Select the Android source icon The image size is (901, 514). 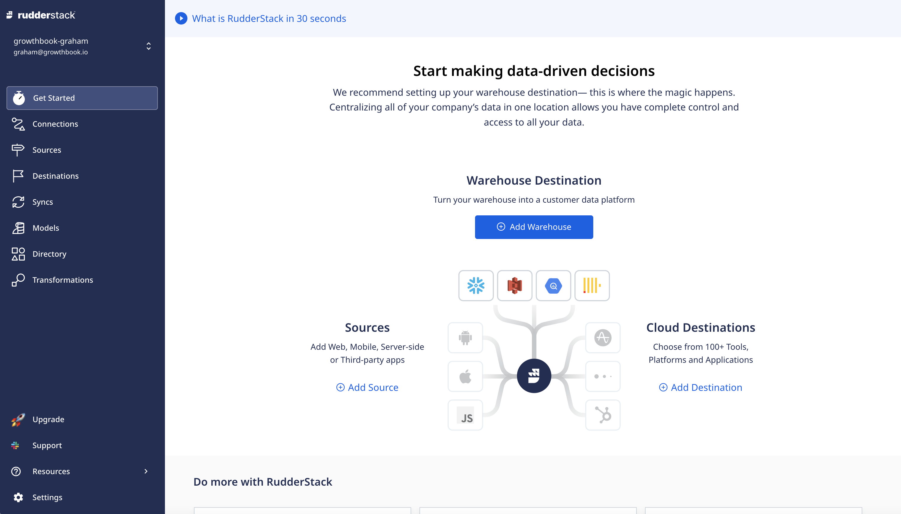coord(465,338)
